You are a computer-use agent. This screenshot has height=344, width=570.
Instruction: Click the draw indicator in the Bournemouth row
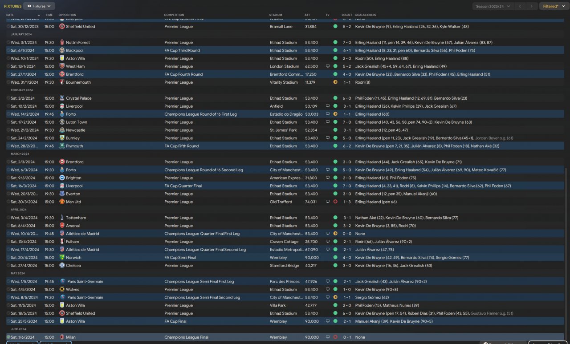[335, 82]
